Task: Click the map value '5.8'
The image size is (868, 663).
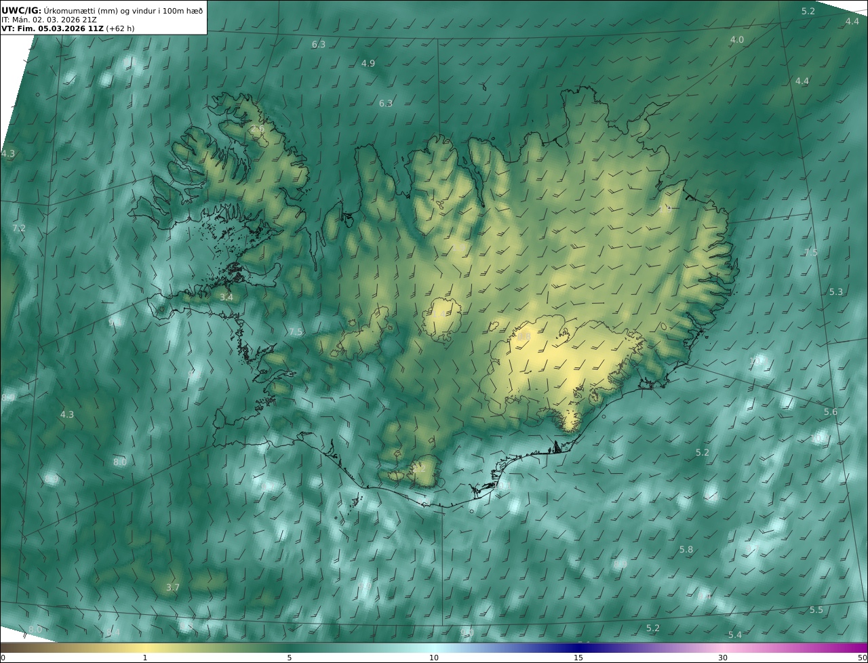Action: [x=686, y=549]
